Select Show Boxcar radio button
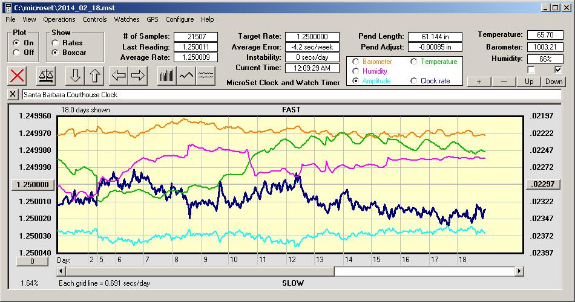Screen dimensions: 575x302 [x=55, y=53]
